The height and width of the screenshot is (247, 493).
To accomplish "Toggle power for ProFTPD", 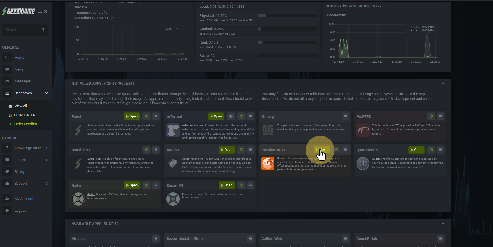I will coord(431,116).
